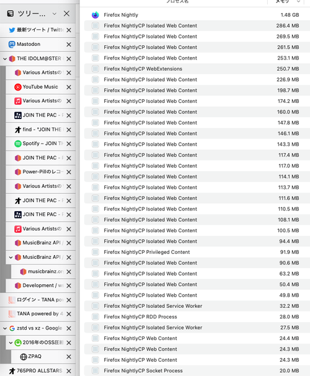Click the Firefox Nightly app icon
This screenshot has width=310, height=376.
coord(95,15)
